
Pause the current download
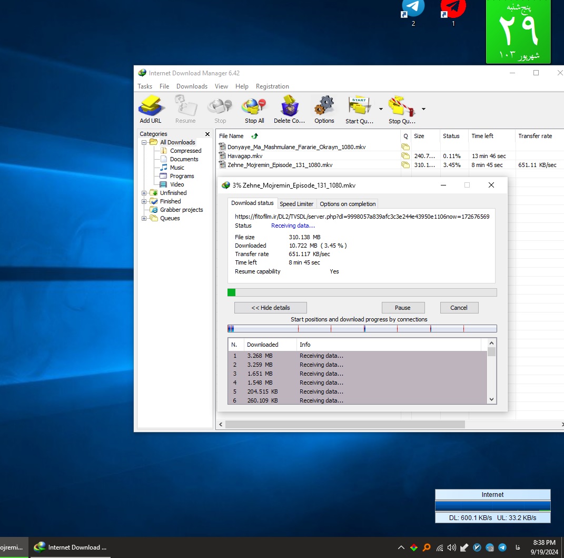pyautogui.click(x=402, y=308)
